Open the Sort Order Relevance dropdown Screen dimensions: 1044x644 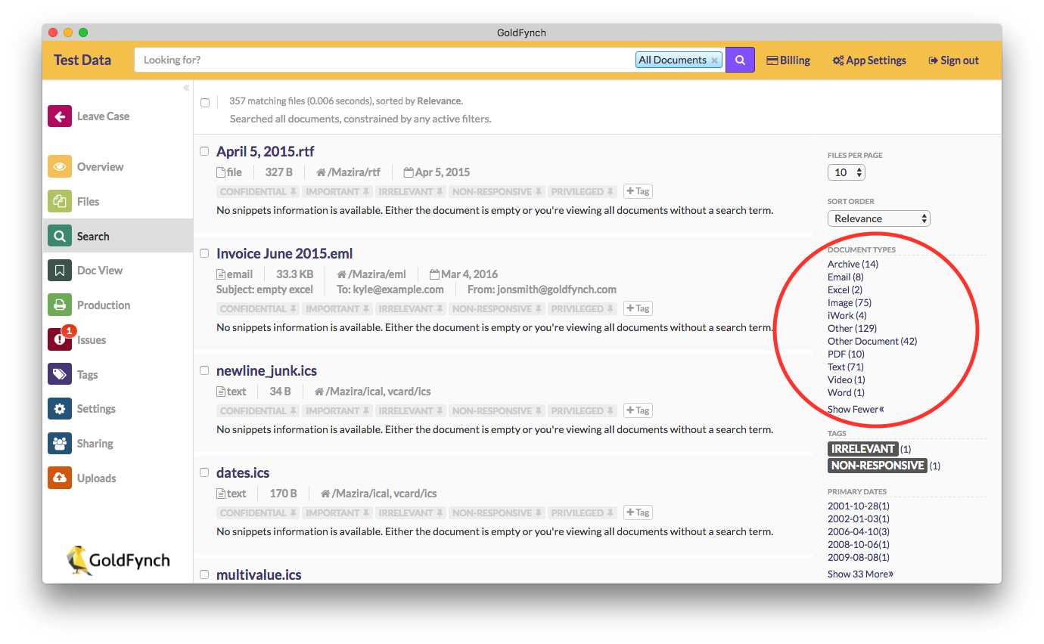click(878, 218)
